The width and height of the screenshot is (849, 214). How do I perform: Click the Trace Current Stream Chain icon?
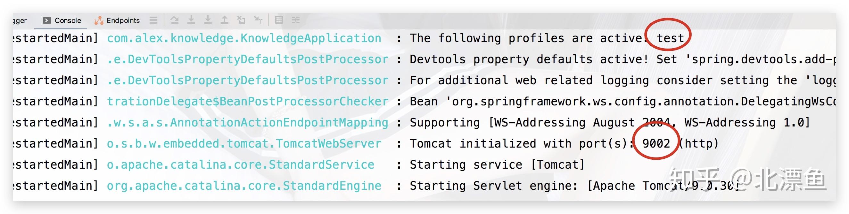(x=296, y=20)
